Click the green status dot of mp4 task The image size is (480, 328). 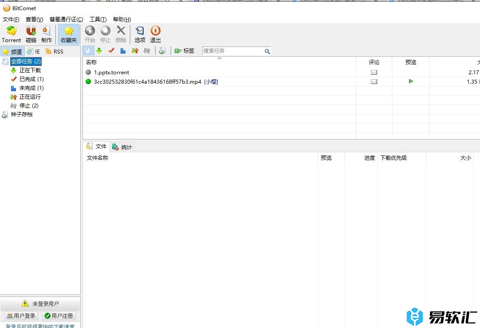click(88, 81)
